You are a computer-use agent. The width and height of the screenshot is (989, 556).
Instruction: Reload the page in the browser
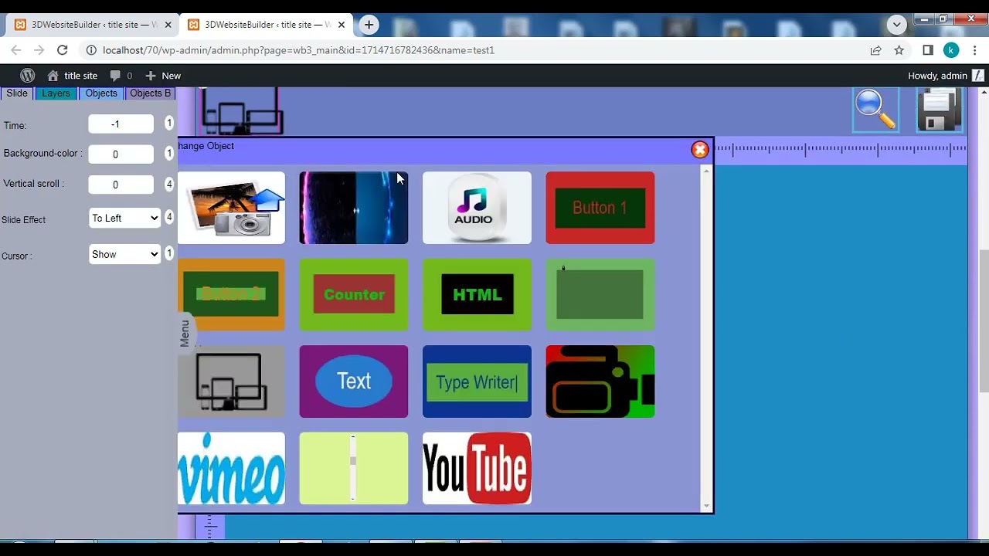[63, 50]
